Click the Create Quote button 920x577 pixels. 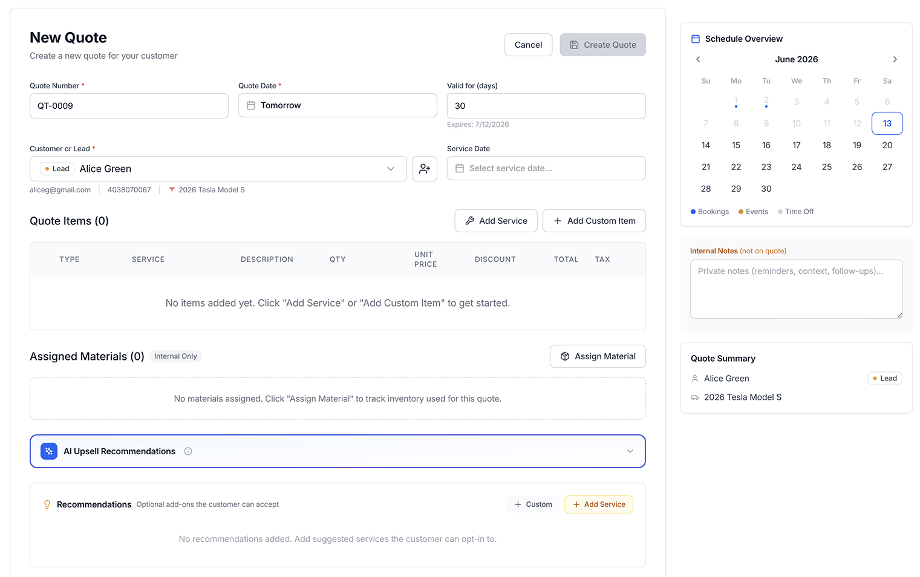[x=602, y=45]
